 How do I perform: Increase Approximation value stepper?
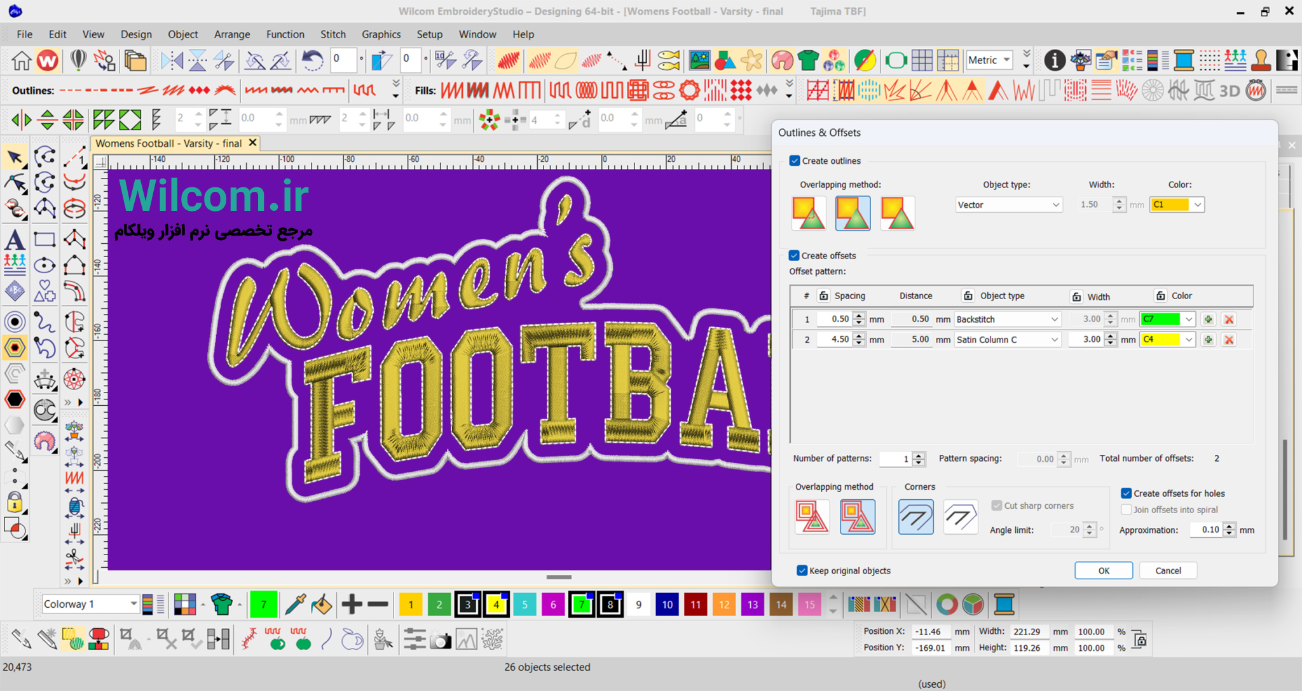[1230, 526]
